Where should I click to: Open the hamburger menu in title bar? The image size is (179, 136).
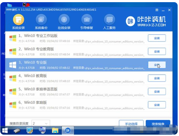(x=157, y=10)
